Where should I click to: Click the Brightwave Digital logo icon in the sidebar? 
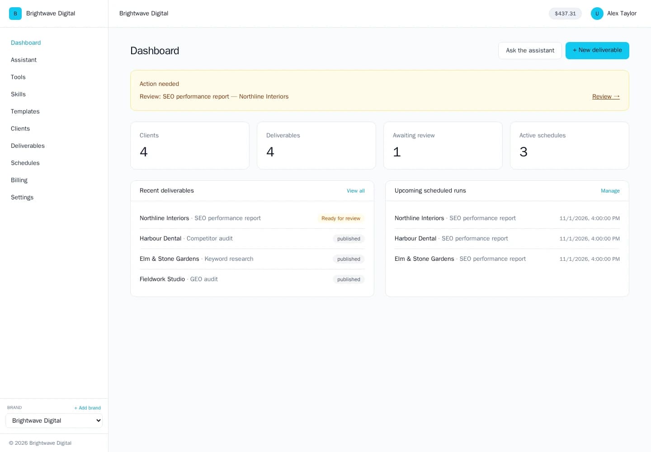point(15,14)
